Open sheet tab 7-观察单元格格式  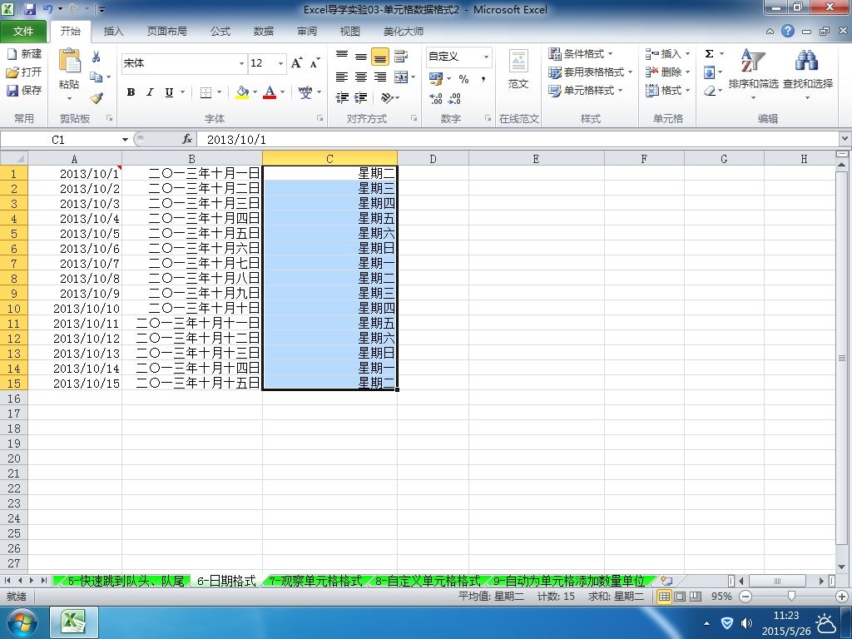tap(315, 581)
